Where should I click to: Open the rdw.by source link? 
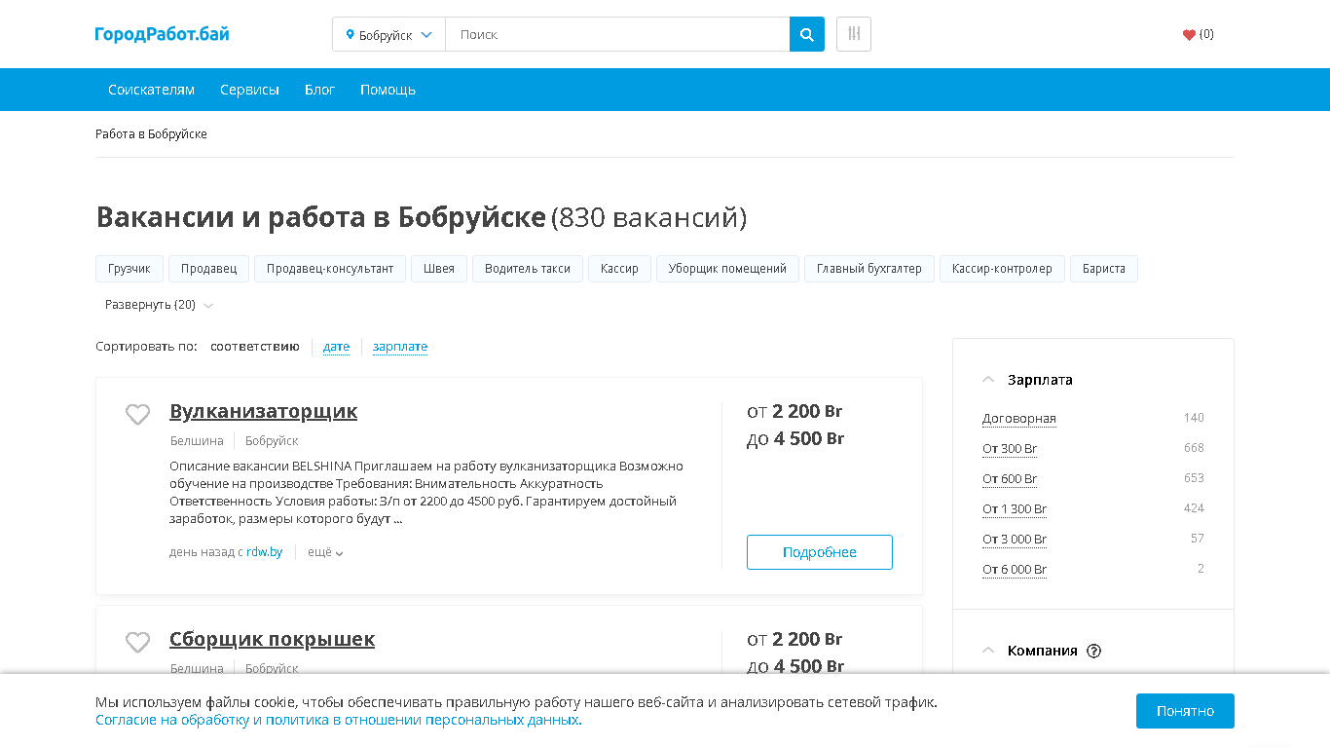click(x=264, y=552)
